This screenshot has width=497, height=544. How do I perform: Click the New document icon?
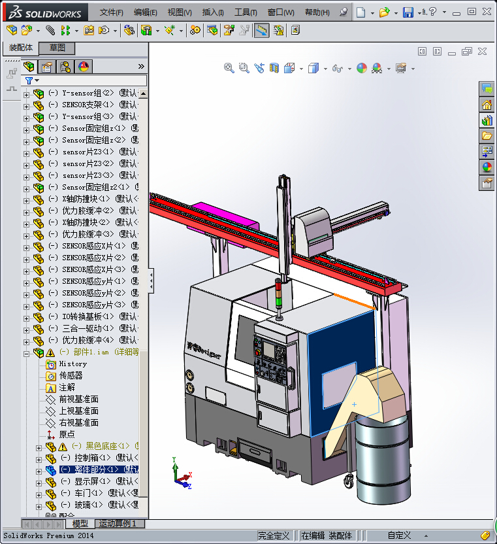coord(361,12)
